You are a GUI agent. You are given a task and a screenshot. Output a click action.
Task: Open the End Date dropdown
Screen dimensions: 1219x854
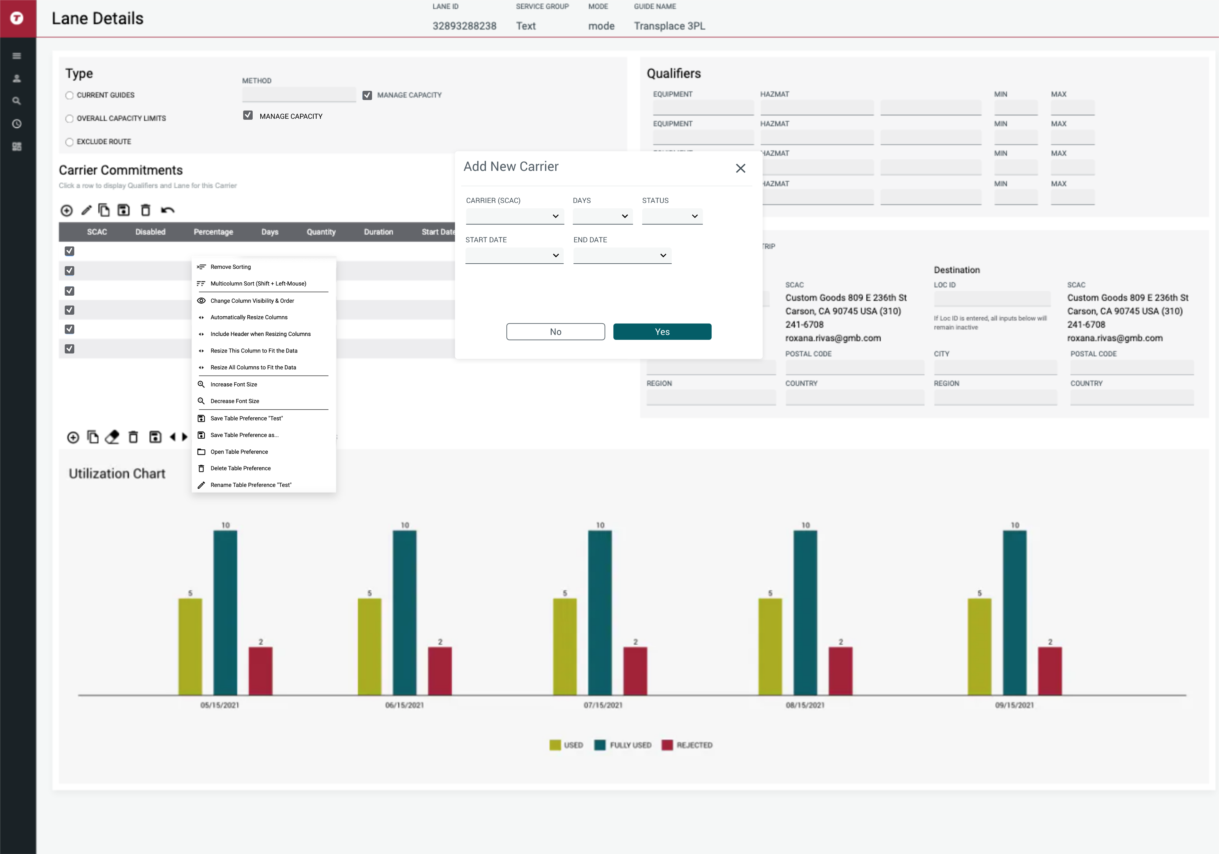tap(622, 255)
